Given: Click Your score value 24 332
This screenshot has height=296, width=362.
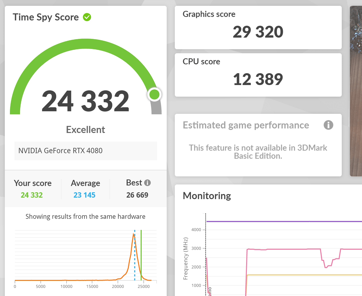Looking at the screenshot, I should pos(32,195).
